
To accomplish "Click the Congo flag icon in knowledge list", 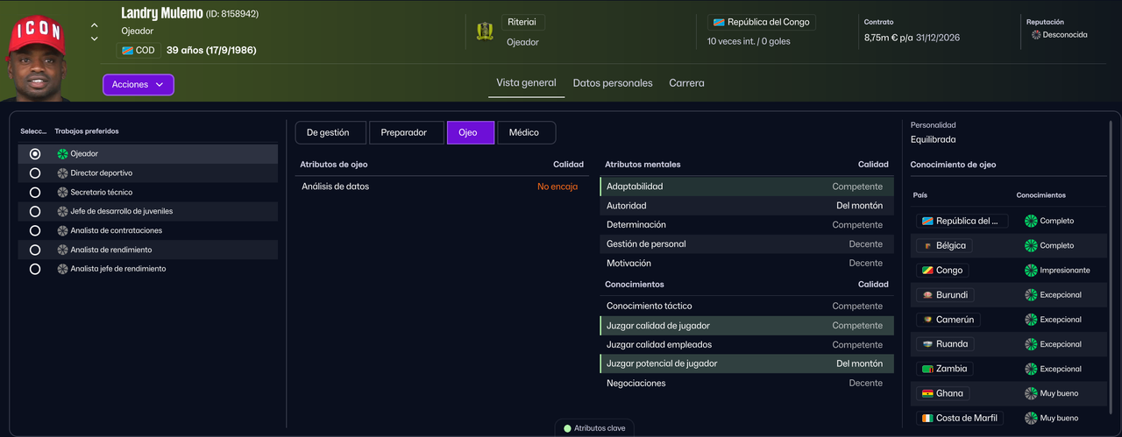I will [x=927, y=271].
